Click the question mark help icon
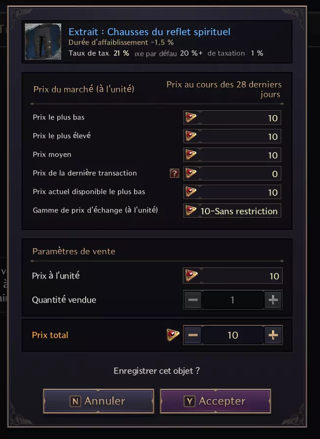Image resolution: width=320 pixels, height=439 pixels. click(x=174, y=173)
